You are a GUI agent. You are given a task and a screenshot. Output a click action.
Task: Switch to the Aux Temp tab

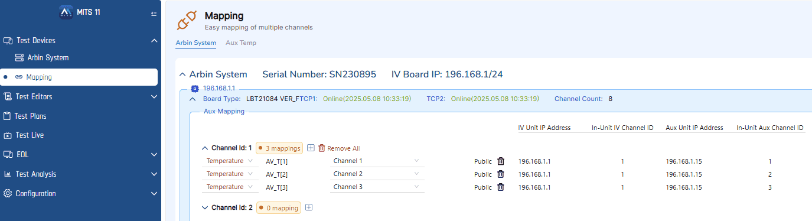pos(241,43)
